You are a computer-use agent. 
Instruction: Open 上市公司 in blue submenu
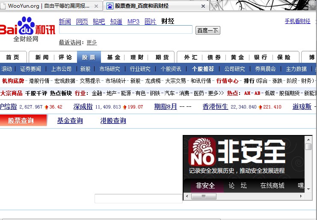61,69
